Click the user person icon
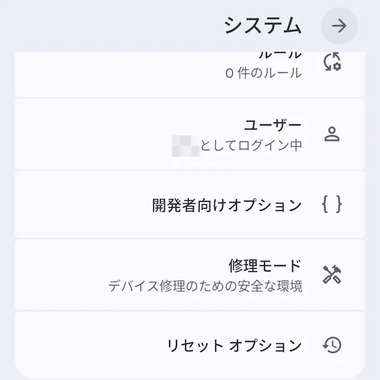This screenshot has width=380, height=380. pyautogui.click(x=332, y=134)
